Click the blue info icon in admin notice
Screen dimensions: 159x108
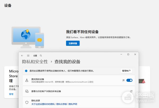click(x=26, y=71)
